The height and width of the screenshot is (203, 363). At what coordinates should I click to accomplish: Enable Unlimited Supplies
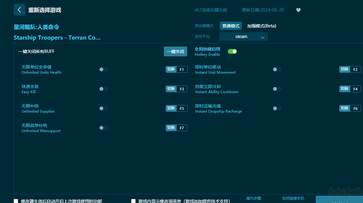103,108
